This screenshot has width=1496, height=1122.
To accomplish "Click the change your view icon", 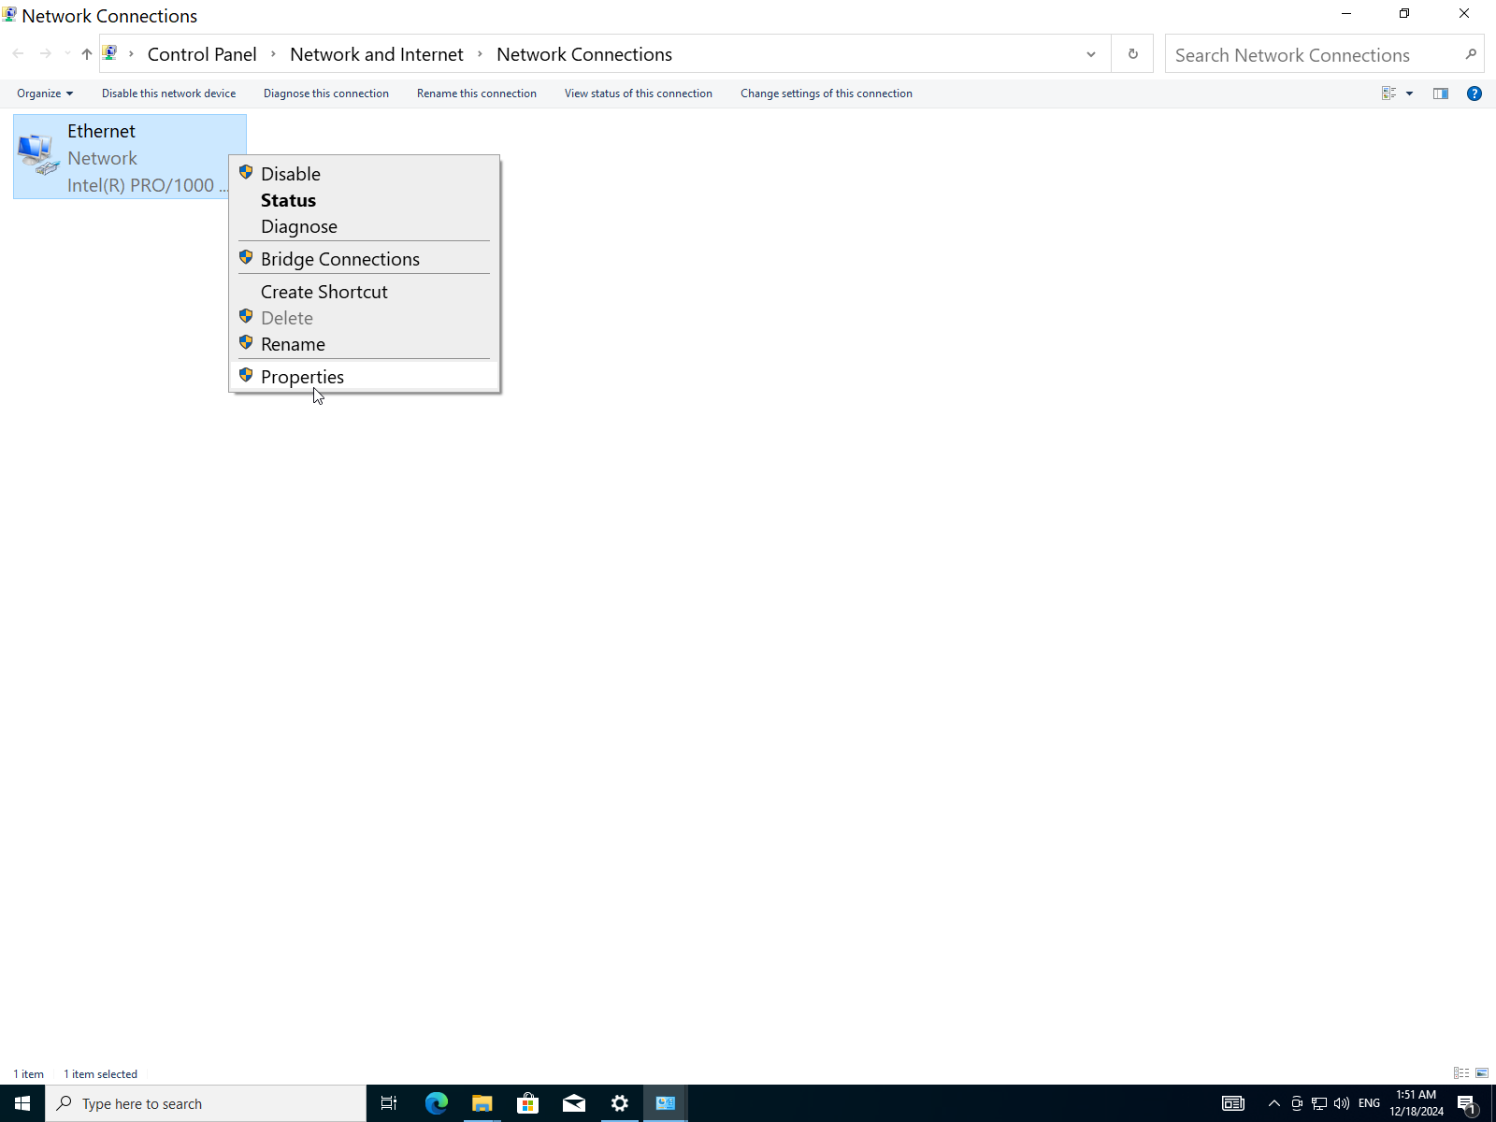I will point(1388,93).
